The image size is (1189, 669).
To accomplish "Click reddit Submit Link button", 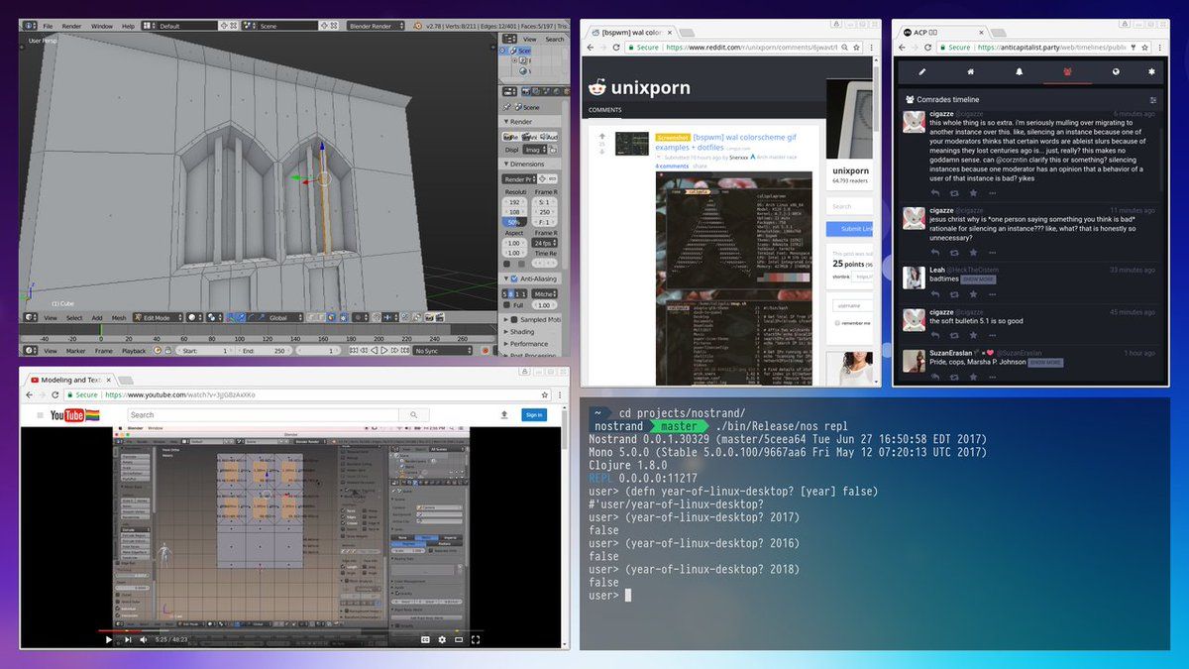I will pos(849,229).
